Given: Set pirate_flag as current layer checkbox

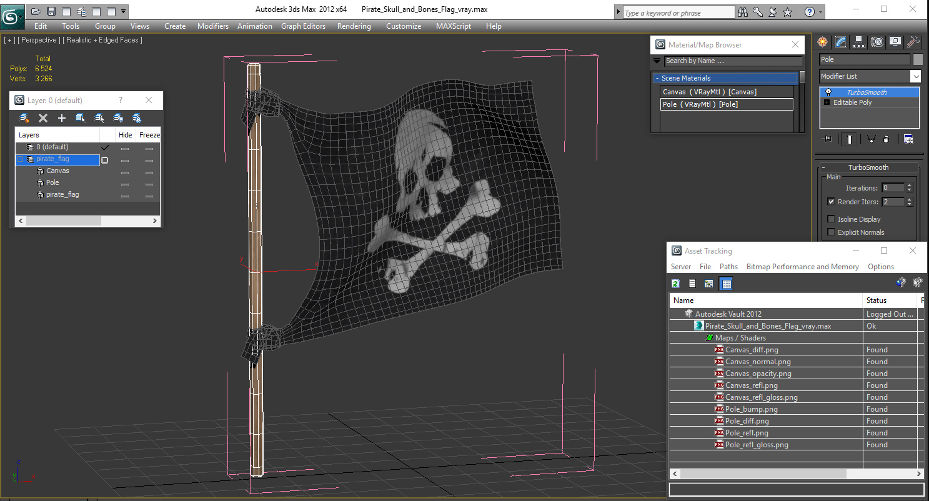Looking at the screenshot, I should coord(104,160).
